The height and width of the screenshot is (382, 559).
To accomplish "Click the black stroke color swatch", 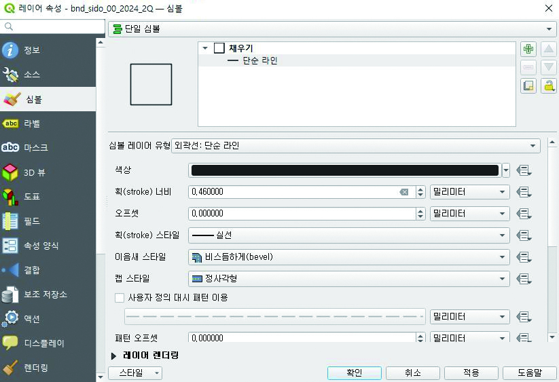I will click(x=345, y=170).
